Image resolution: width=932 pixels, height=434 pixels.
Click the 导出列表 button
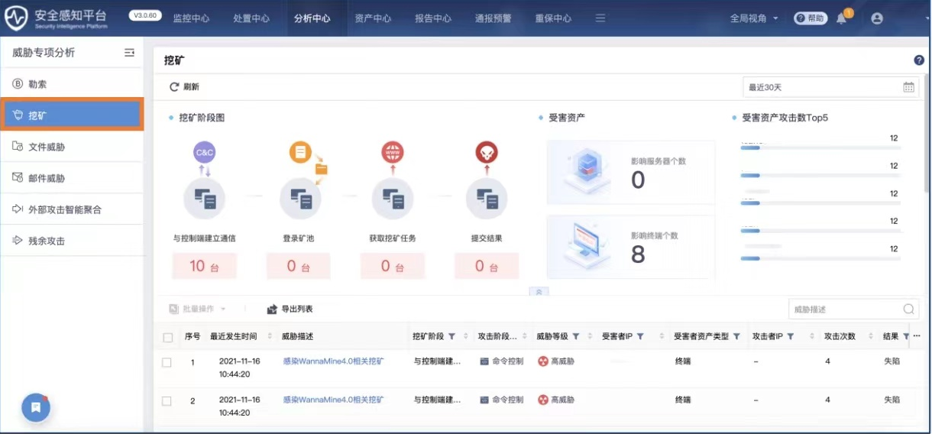coord(290,309)
